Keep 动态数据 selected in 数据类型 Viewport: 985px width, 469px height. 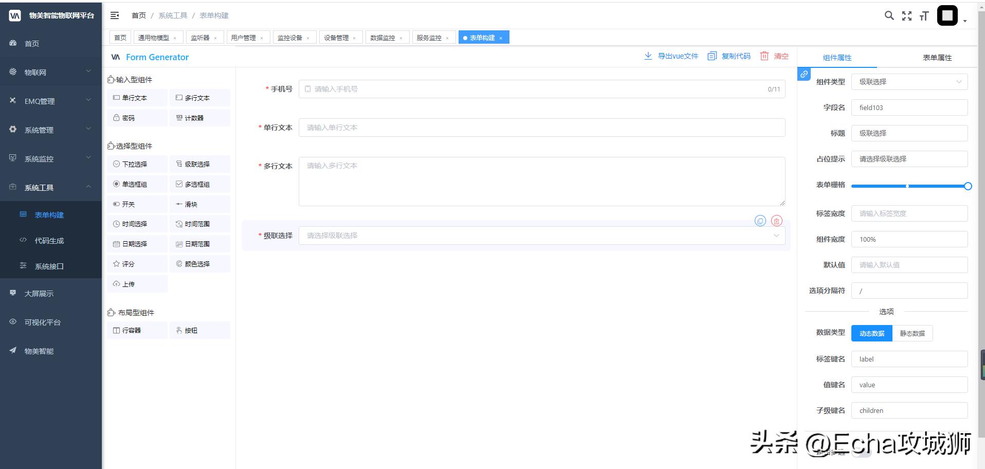(x=871, y=333)
